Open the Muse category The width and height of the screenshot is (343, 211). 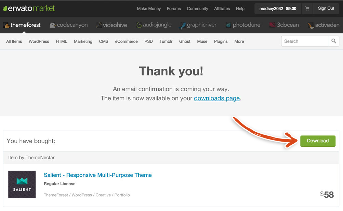pos(202,41)
